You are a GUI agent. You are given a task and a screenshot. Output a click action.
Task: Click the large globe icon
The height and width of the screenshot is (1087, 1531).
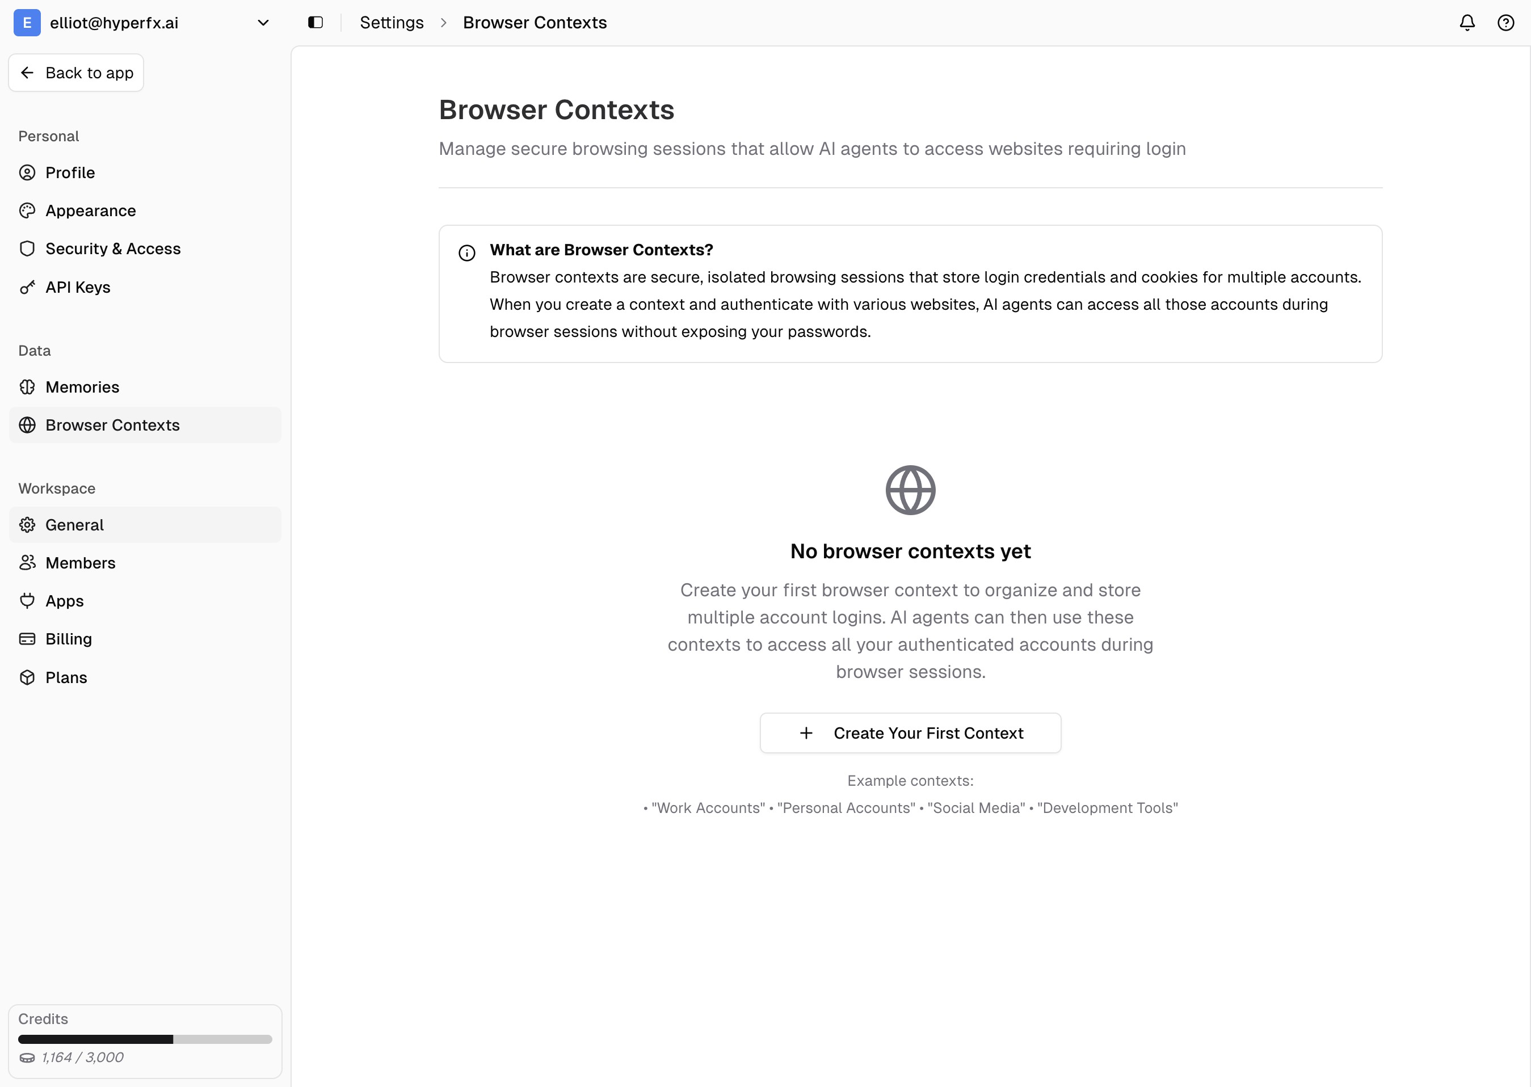[x=910, y=490]
